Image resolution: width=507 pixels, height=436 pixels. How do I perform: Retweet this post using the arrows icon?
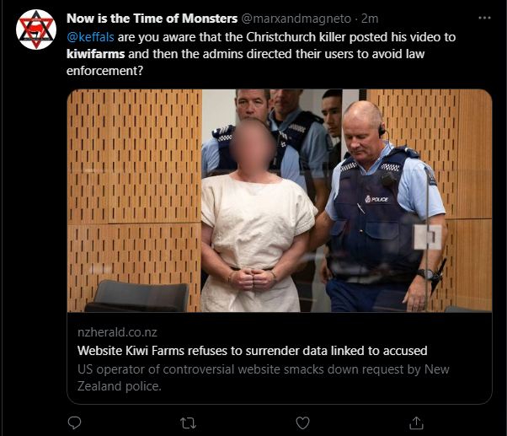(x=188, y=423)
